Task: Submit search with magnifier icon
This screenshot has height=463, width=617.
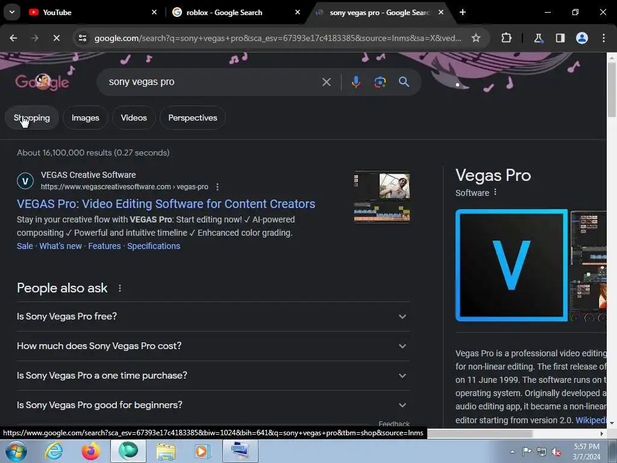Action: [404, 82]
